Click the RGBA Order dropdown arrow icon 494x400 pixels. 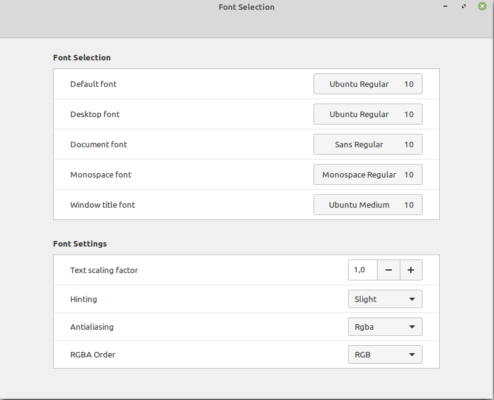(411, 354)
